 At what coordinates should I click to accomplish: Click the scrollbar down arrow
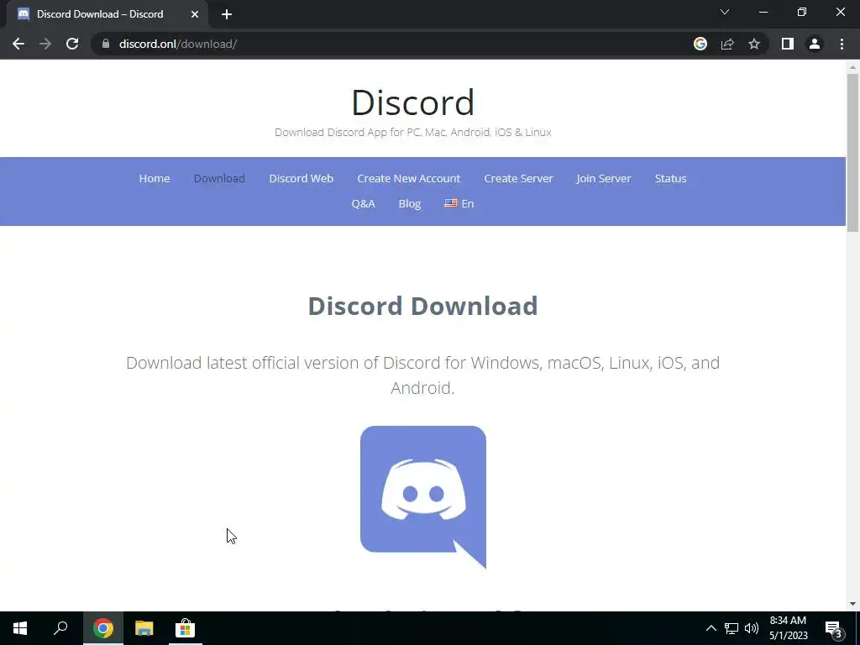(852, 604)
